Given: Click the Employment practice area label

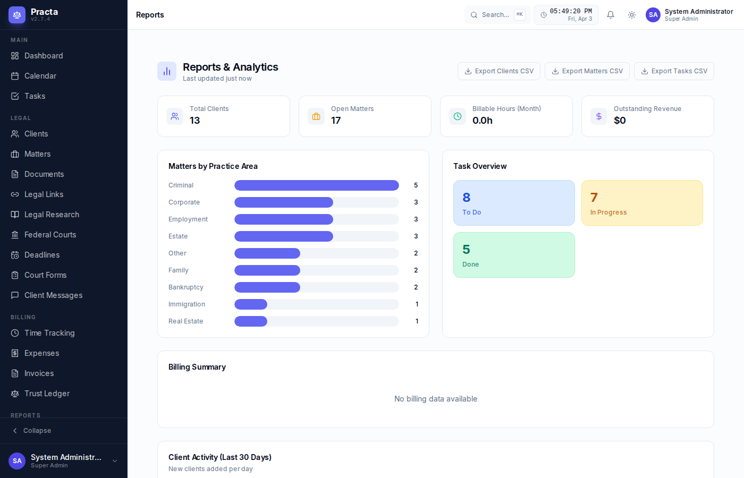Looking at the screenshot, I should pyautogui.click(x=188, y=219).
